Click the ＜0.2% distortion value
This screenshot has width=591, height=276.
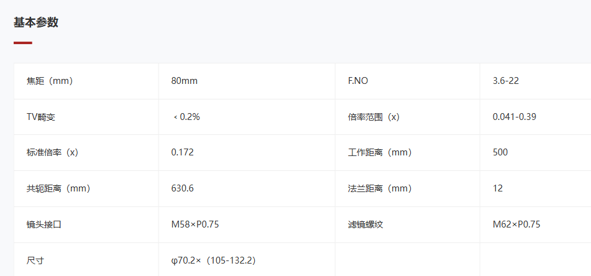186,117
